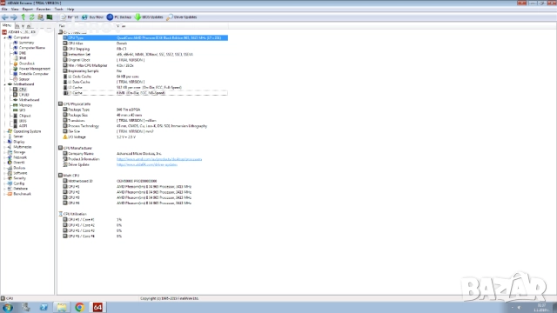Expand the Display tree node
The width and height of the screenshot is (557, 313).
tap(5, 142)
